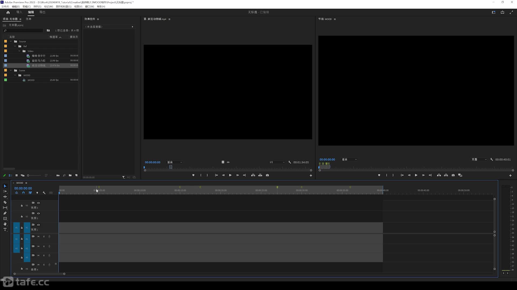Viewport: 517px width, 290px height.
Task: Step forward one frame in source monitor
Action: point(237,175)
